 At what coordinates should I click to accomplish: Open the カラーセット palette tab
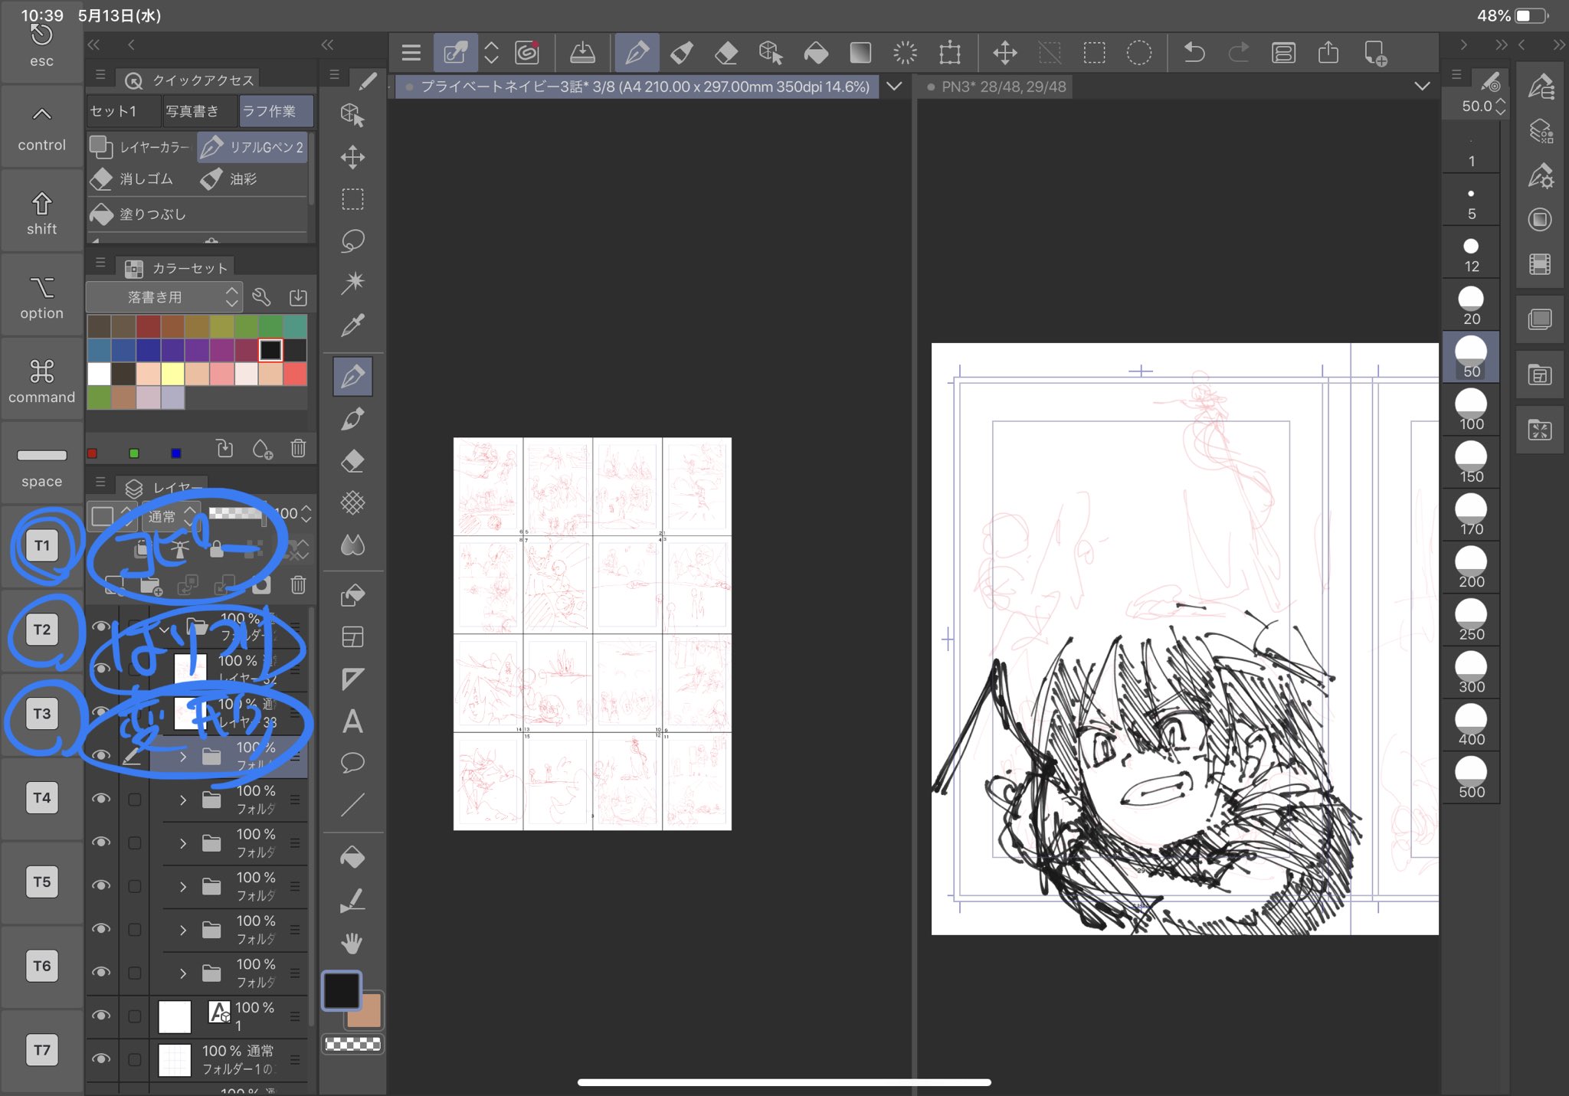pyautogui.click(x=178, y=268)
